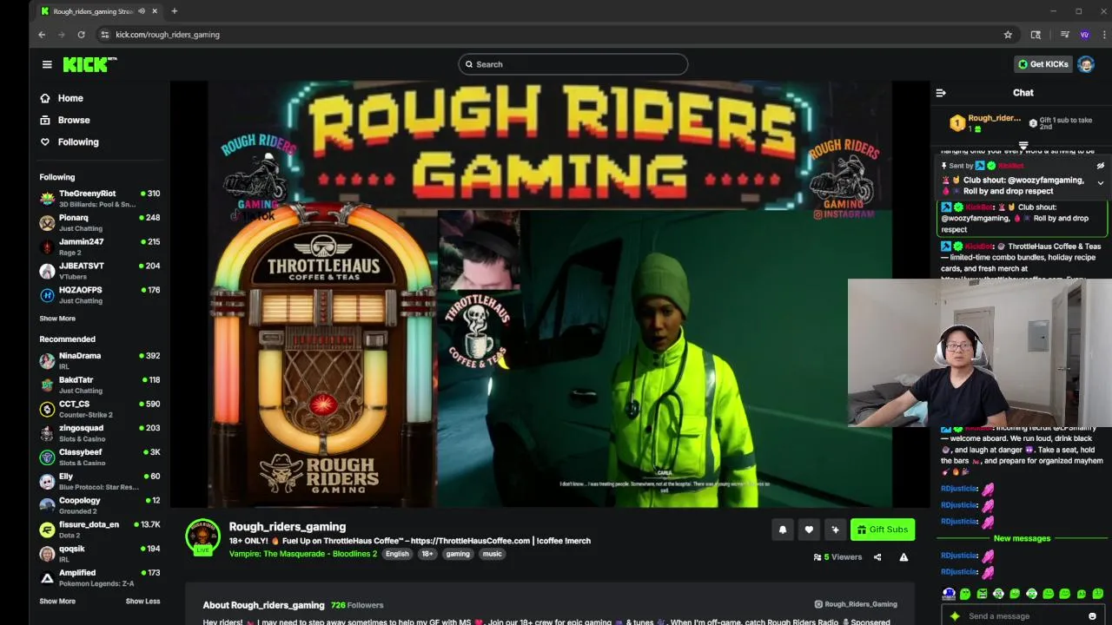Screen dimensions: 1112x625
Task: Expand Following list with Show More
Action: [x=57, y=319]
